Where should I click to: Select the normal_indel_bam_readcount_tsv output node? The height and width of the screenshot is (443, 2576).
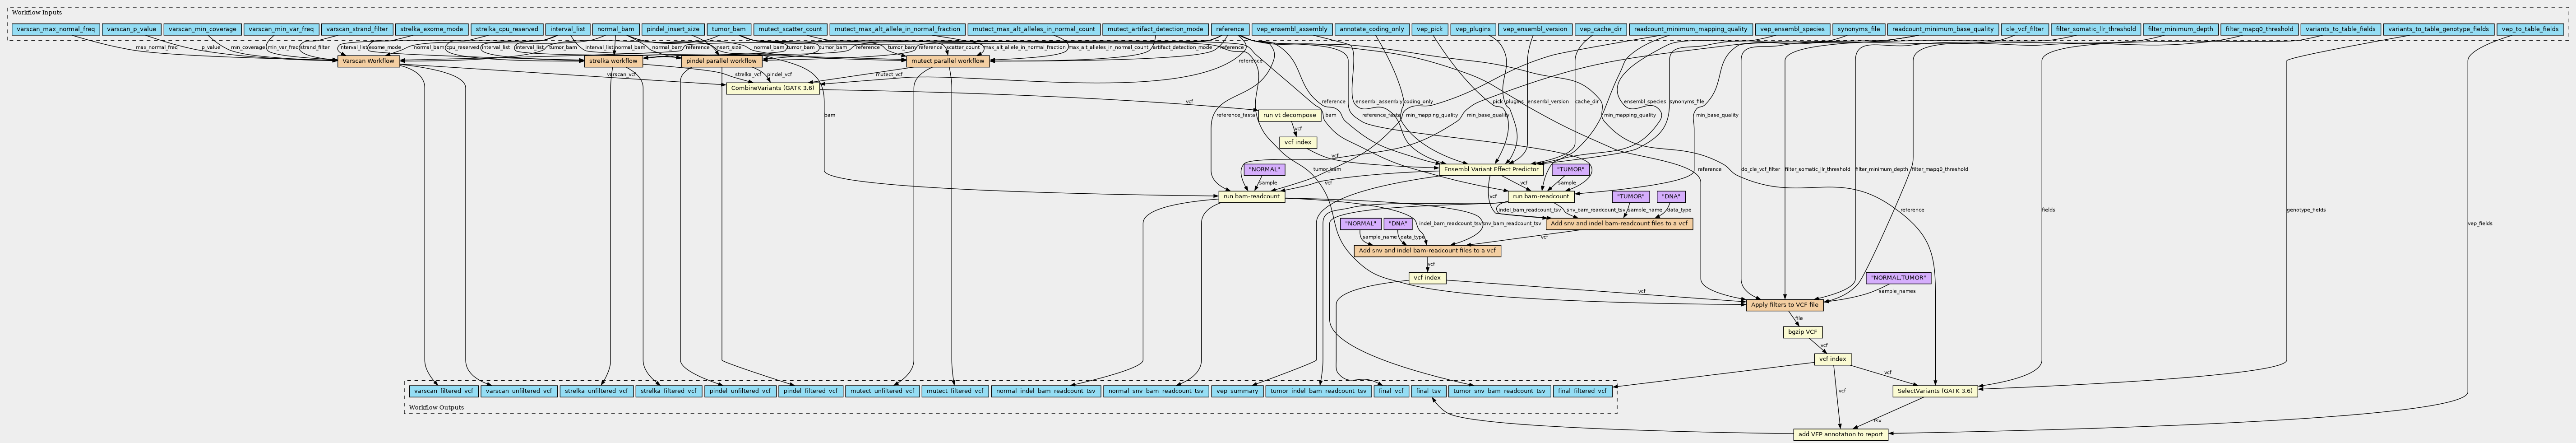[1046, 392]
